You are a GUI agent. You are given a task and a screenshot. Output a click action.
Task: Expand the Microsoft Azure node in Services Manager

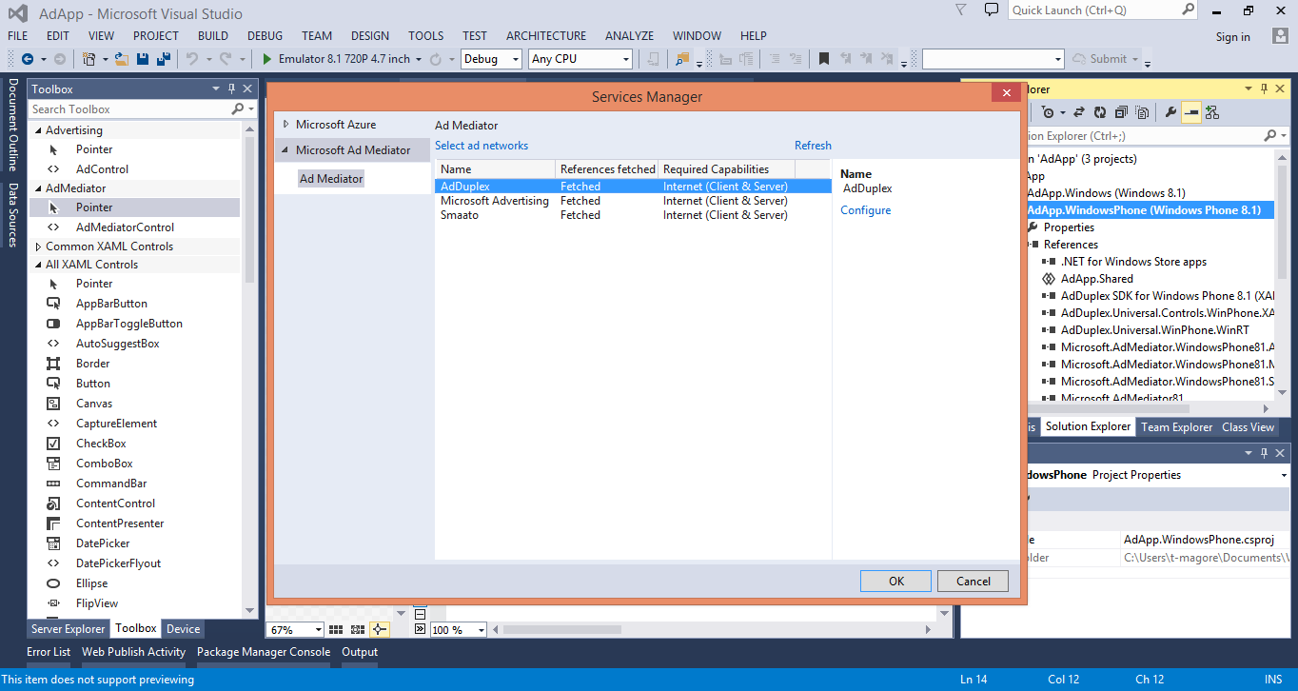click(285, 125)
